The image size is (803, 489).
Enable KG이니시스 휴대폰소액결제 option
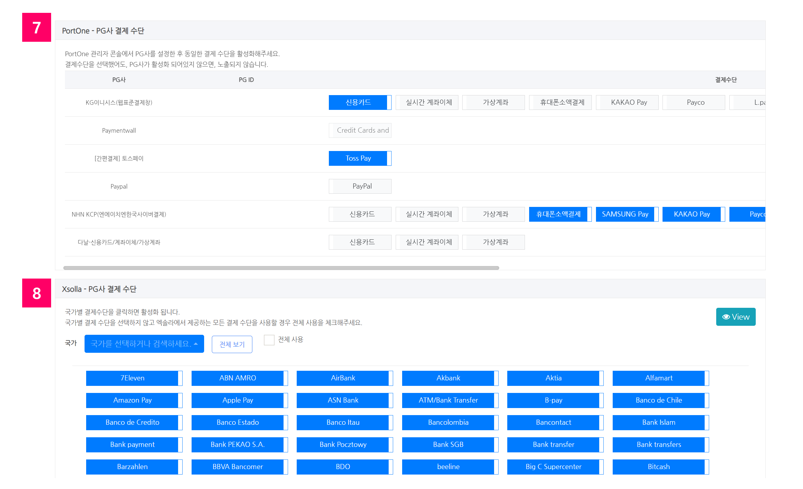(560, 102)
